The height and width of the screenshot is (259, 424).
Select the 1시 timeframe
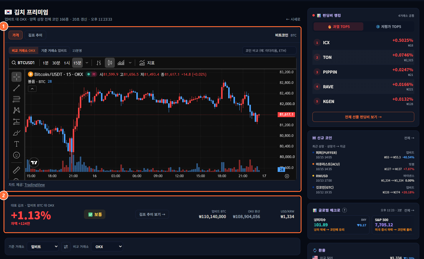67,63
